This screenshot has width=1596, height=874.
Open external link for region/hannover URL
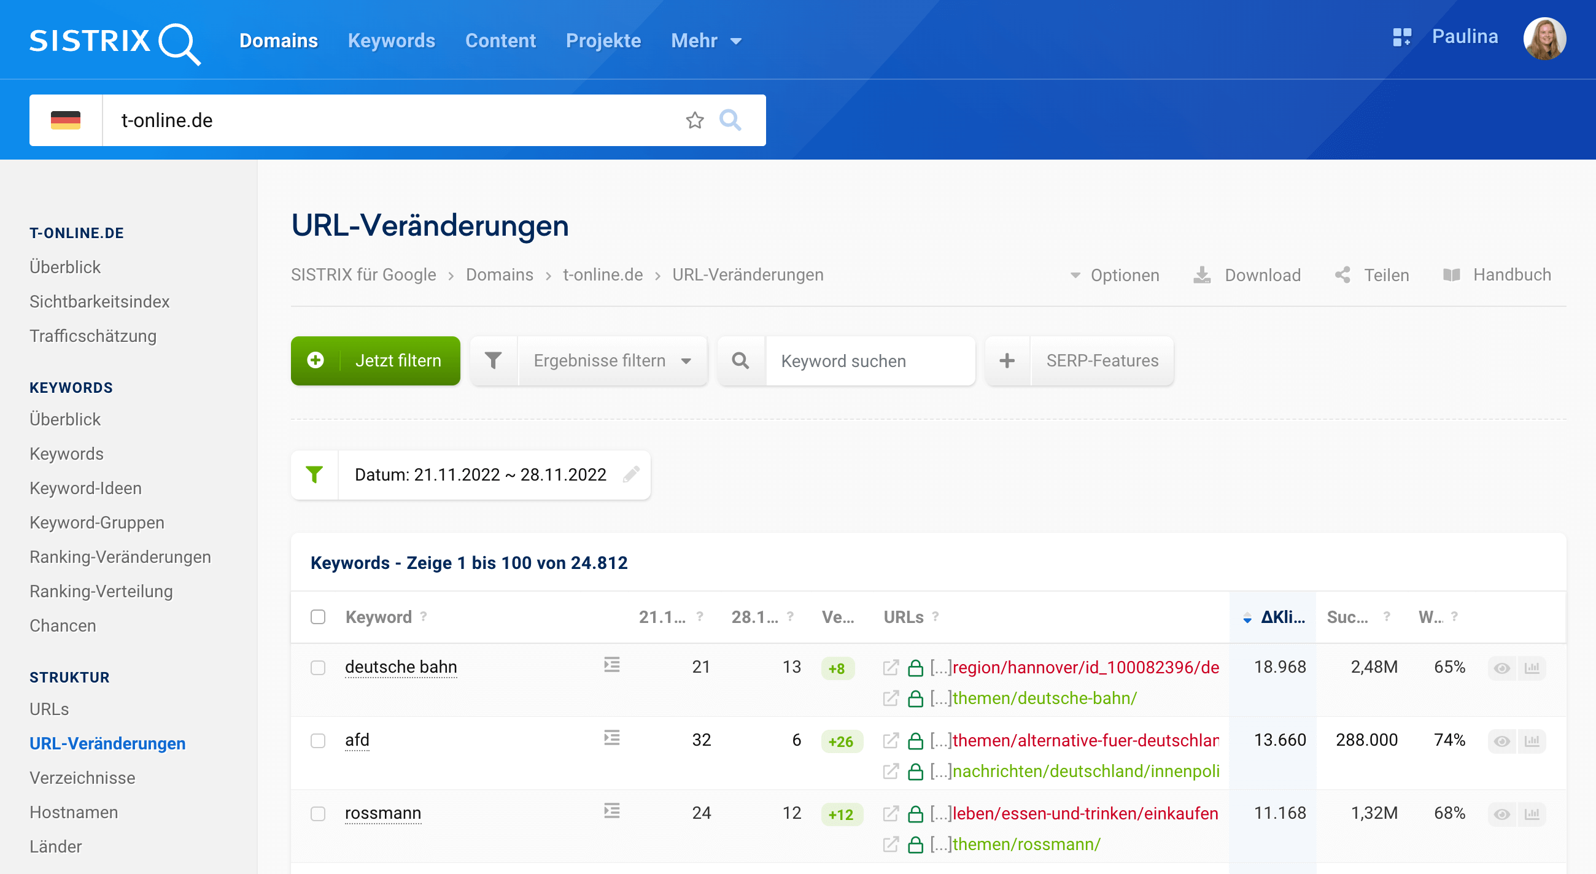point(890,668)
